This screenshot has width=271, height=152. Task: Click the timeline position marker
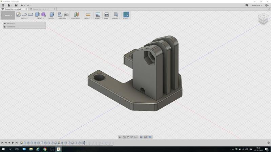click(84, 142)
